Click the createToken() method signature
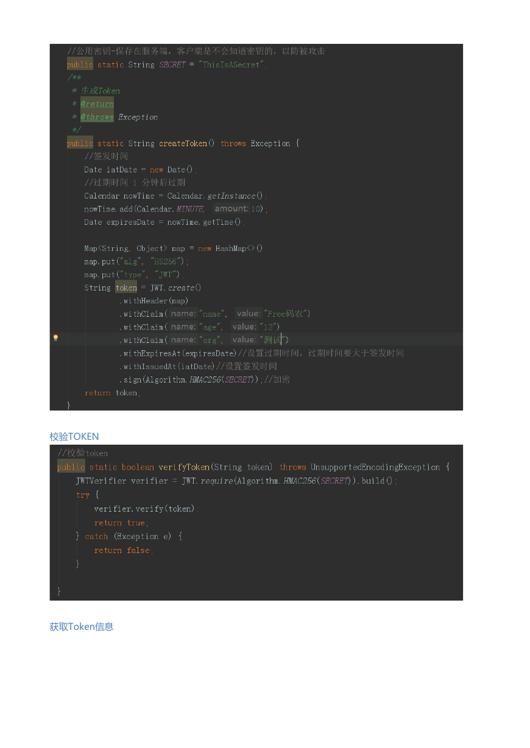Viewport: 530px width, 748px height. coord(183,143)
